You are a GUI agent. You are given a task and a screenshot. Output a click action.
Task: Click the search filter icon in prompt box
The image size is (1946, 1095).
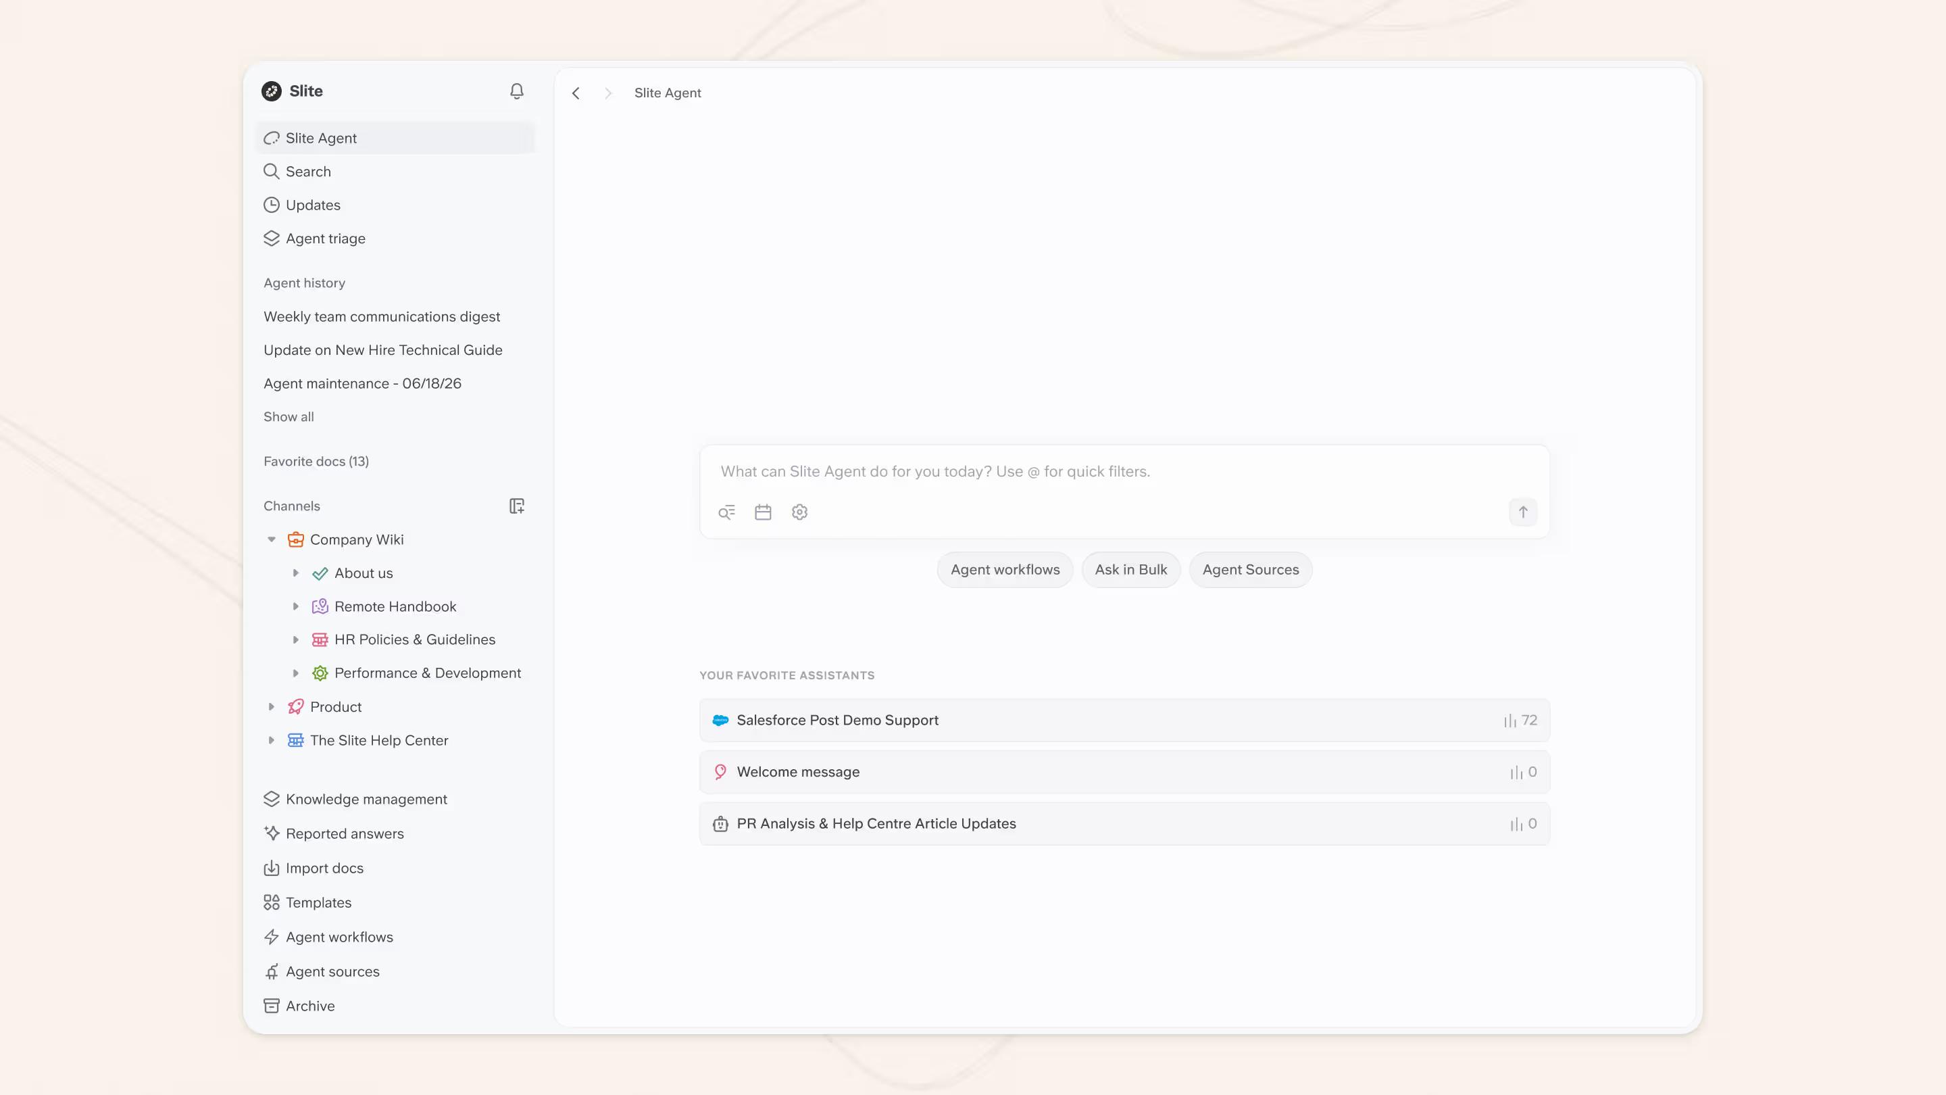(x=727, y=512)
